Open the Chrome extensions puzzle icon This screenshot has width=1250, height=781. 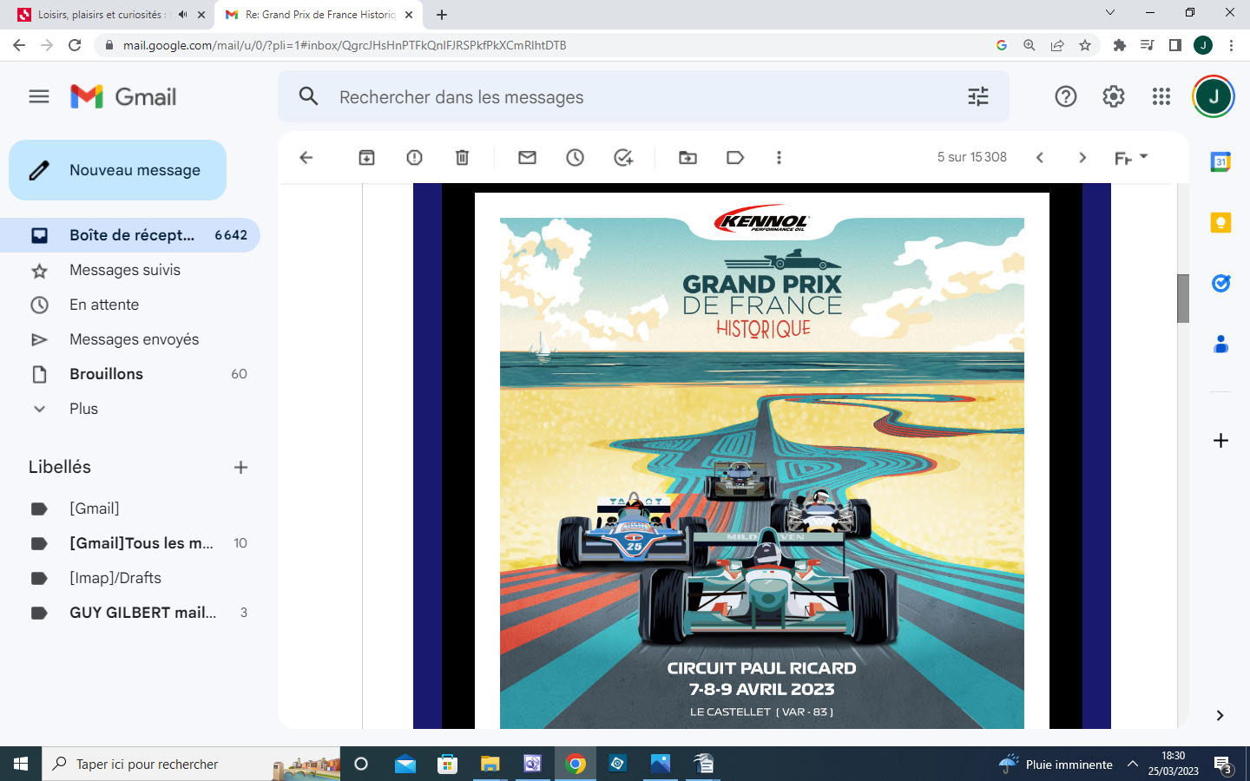(1120, 45)
